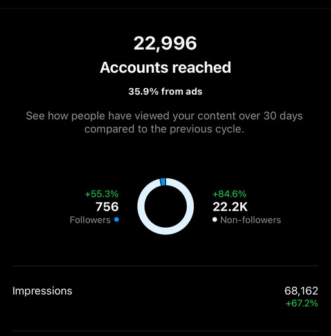Open the Impressions row
Image resolution: width=331 pixels, height=336 pixels.
pos(165,297)
